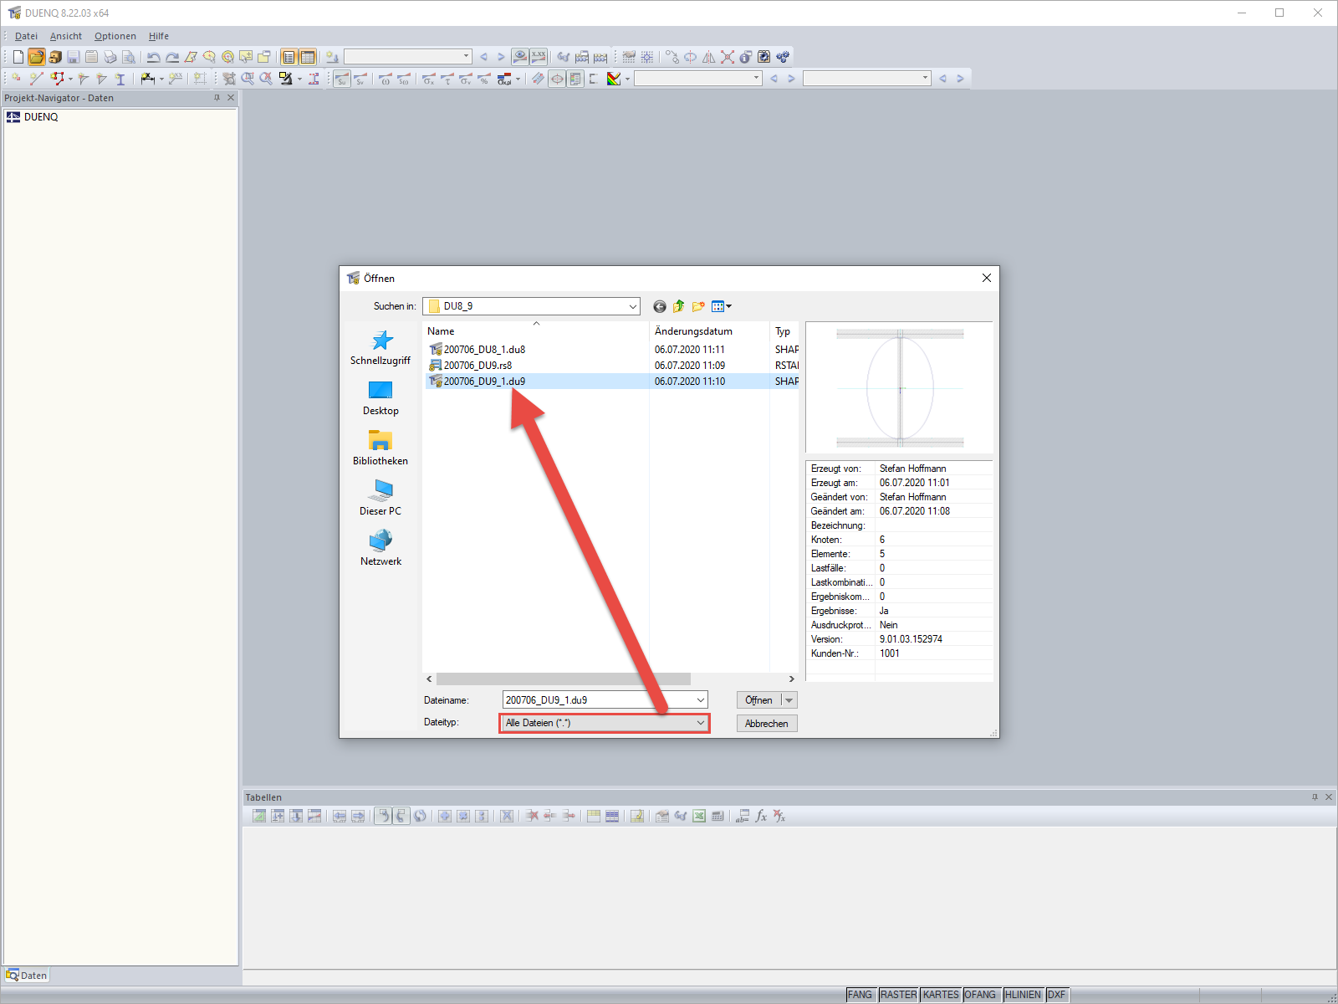Select Dieser PC in dialog sidebar

coord(380,498)
